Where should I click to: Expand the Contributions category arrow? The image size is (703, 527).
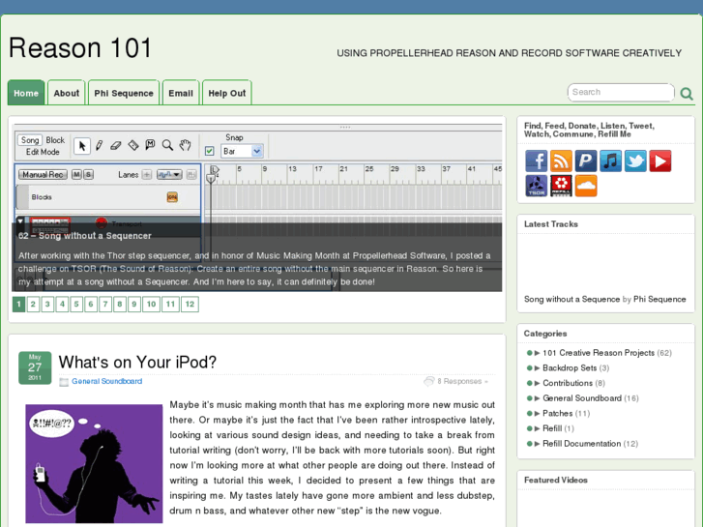(x=537, y=383)
